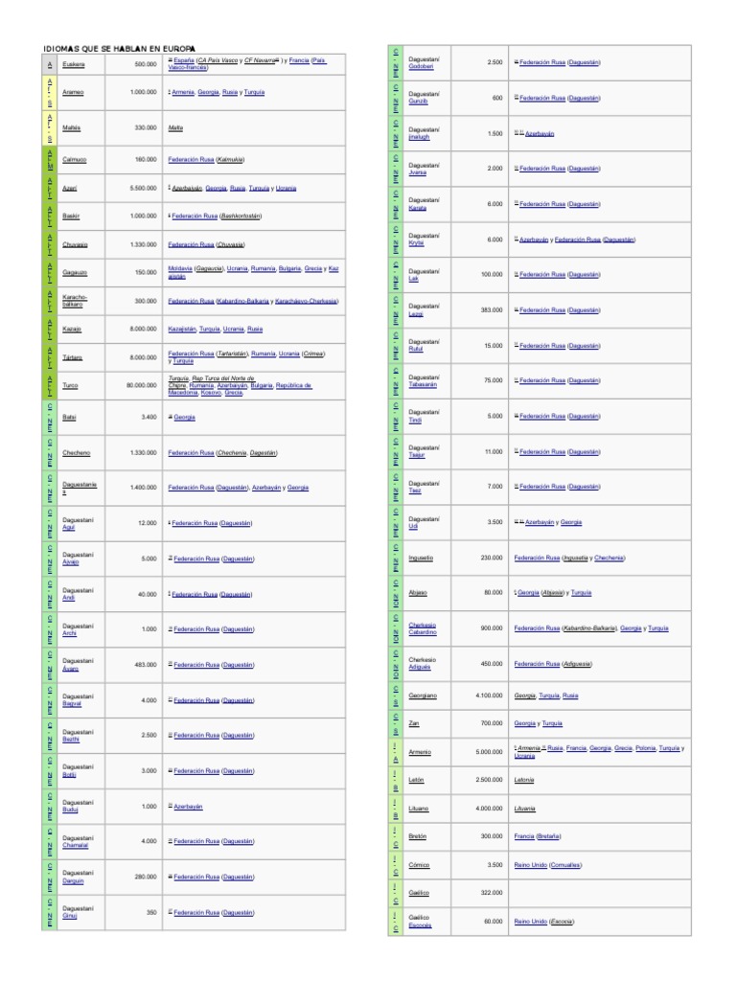Open the Rutul Daguestaní language link
This screenshot has width=736, height=981.
pyautogui.click(x=416, y=350)
